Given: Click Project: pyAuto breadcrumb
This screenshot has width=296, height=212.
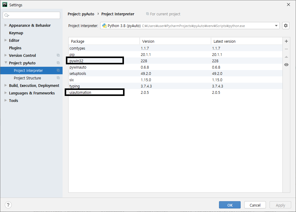Looking at the screenshot, I should [81, 14].
